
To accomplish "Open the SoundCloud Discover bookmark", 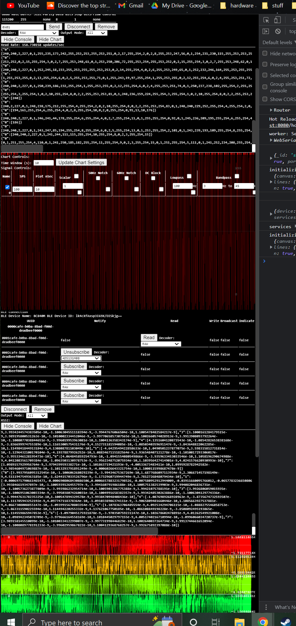I will pos(79,5).
